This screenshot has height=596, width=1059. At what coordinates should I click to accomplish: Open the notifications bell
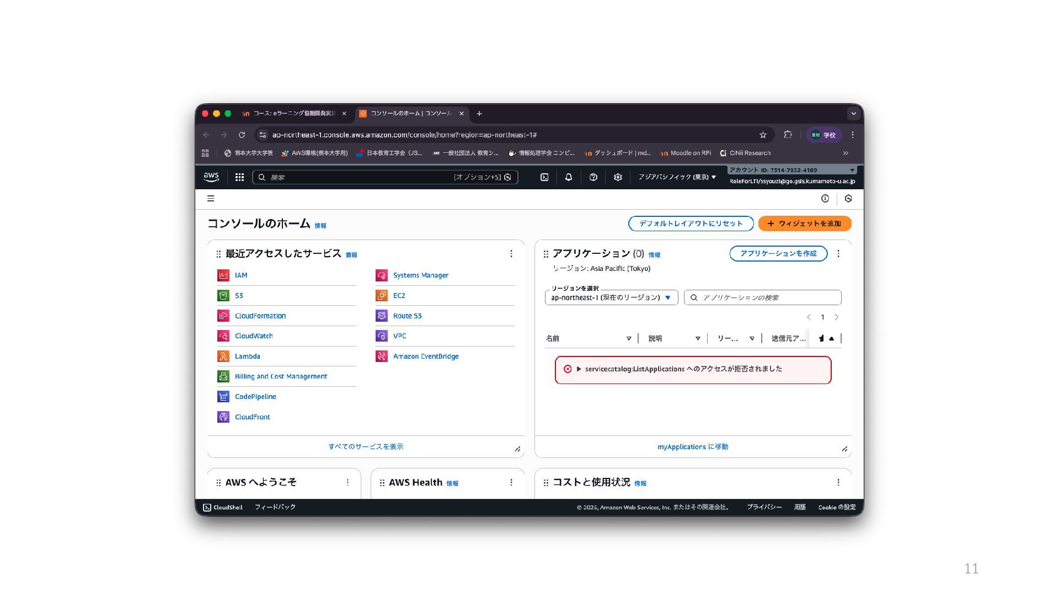tap(569, 177)
